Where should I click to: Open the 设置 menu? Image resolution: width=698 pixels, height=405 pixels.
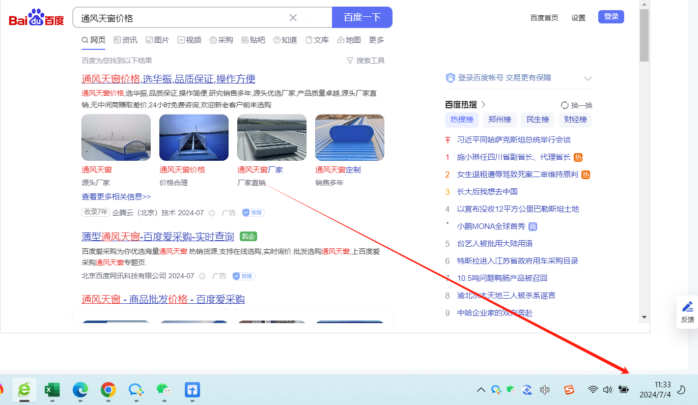[578, 18]
